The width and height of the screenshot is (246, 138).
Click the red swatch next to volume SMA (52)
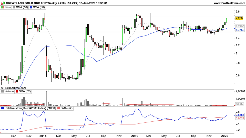(17, 91)
